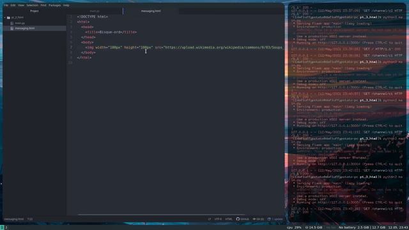Image resolution: width=409 pixels, height=230 pixels.
Task: Click the closing html tag line
Action: pos(84,57)
